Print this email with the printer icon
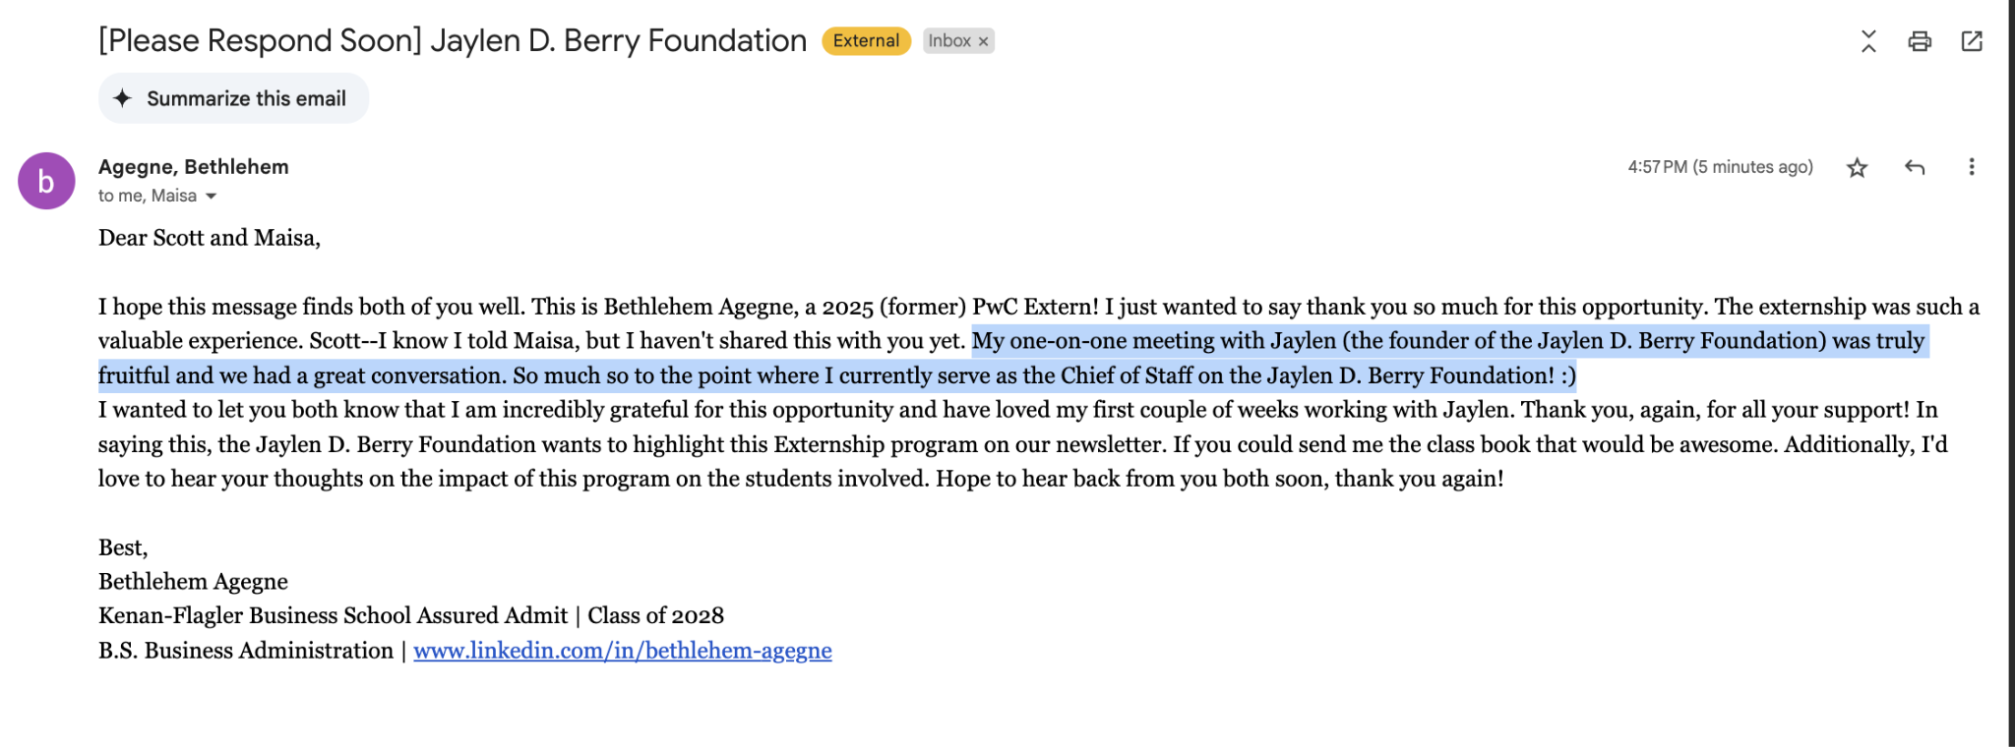This screenshot has width=2015, height=747. coord(1920,41)
